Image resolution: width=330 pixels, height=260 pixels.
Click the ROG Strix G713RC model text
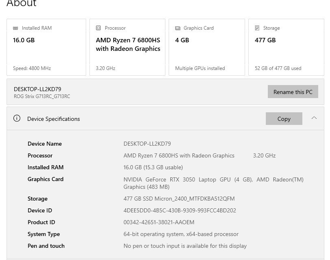42,96
